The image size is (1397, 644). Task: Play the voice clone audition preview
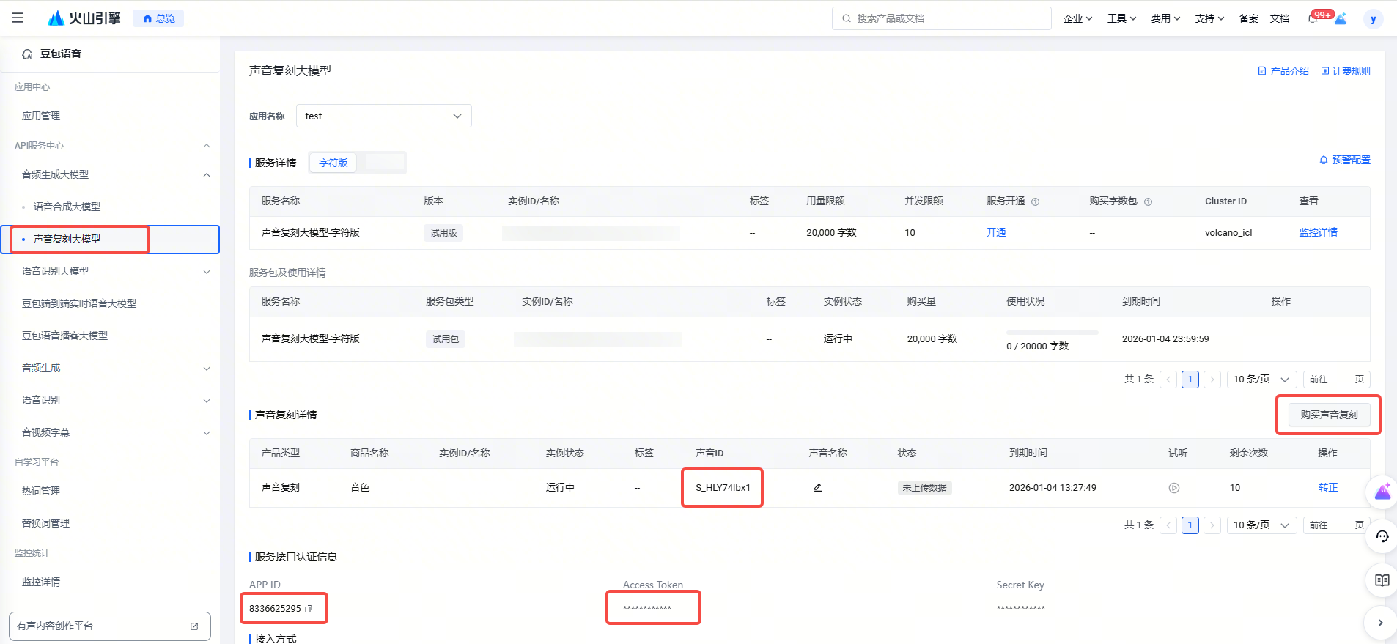pyautogui.click(x=1173, y=488)
